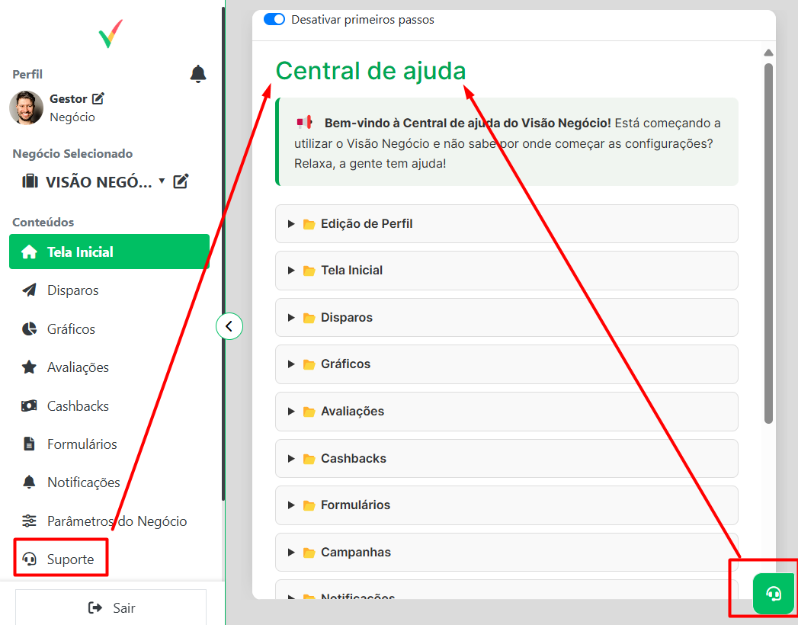The image size is (798, 625).
Task: Click the help panel vertical scrollbar
Action: (x=768, y=244)
